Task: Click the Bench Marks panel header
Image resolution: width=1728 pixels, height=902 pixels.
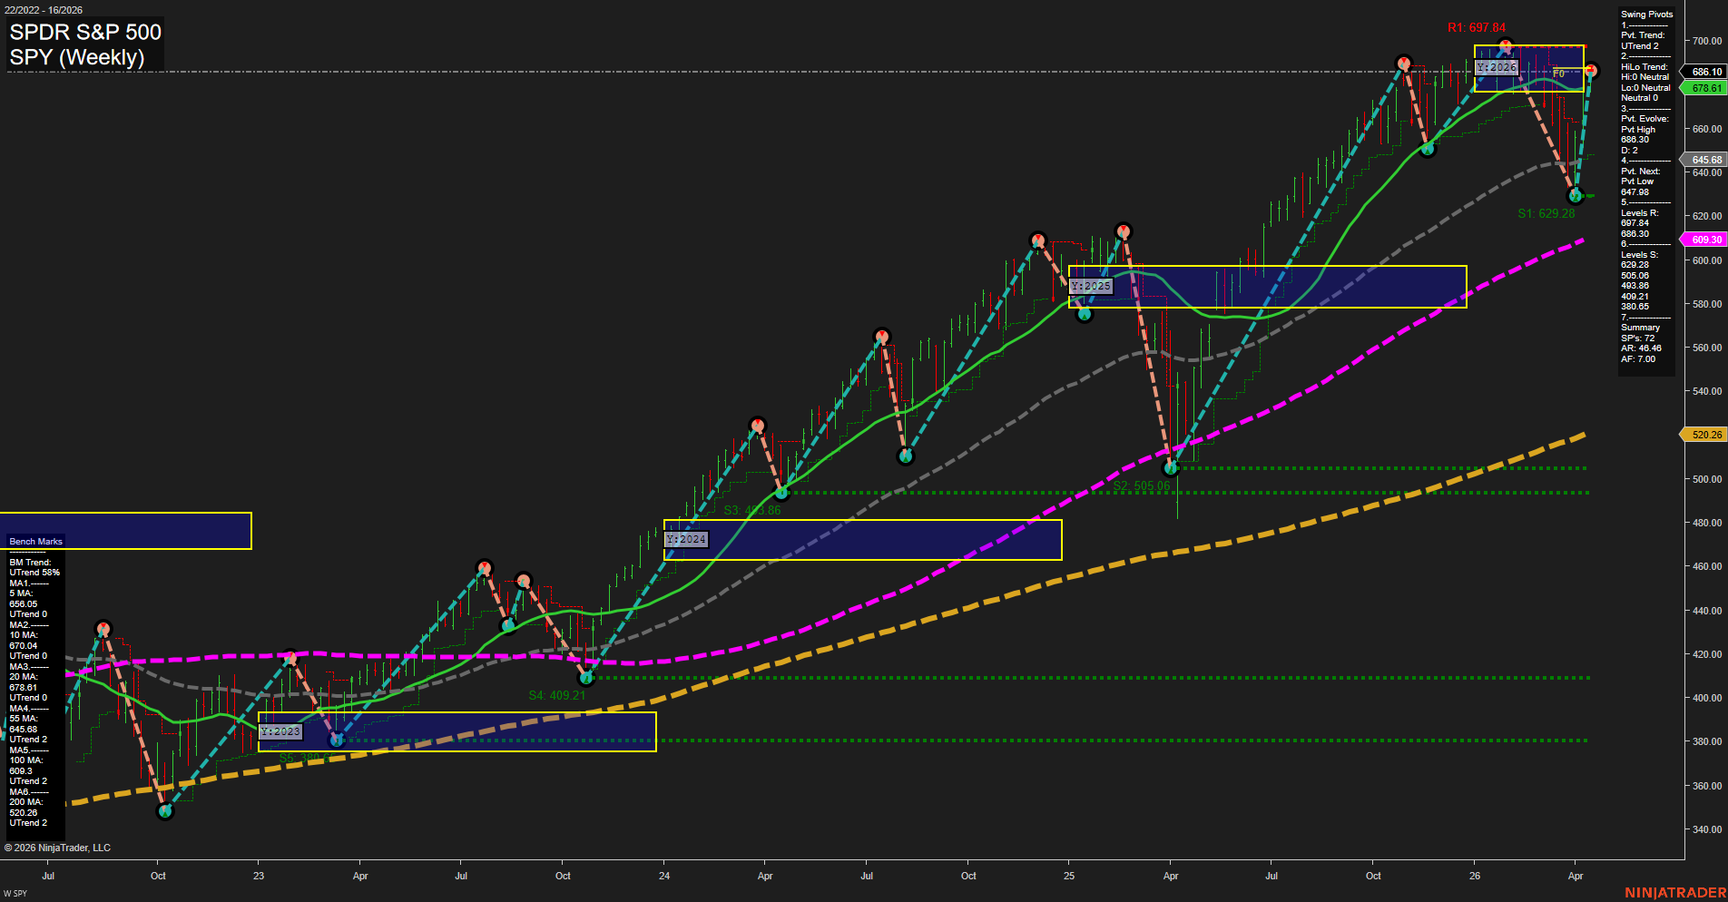Action: (34, 541)
